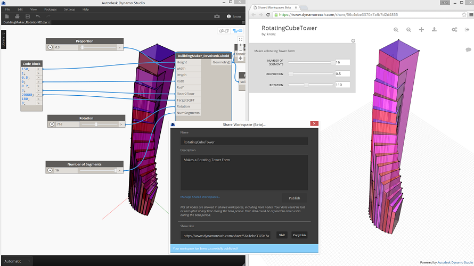Switch to the Shared Workspaces Beta browser tab
Screen dimensions: 474x266
tap(274, 7)
